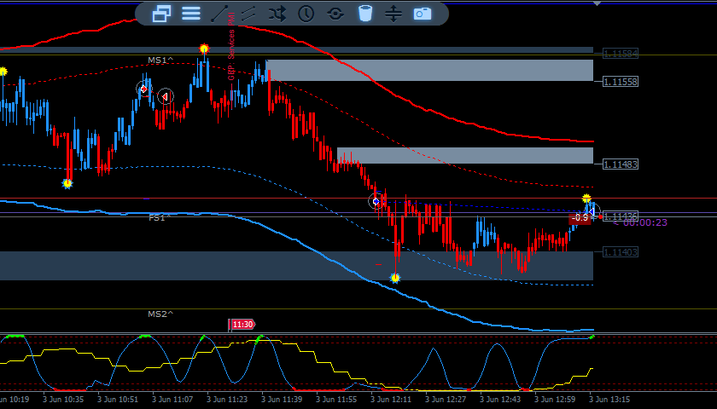Image resolution: width=717 pixels, height=409 pixels.
Task: Click the small triangle marker at top right edge
Action: point(597,3)
